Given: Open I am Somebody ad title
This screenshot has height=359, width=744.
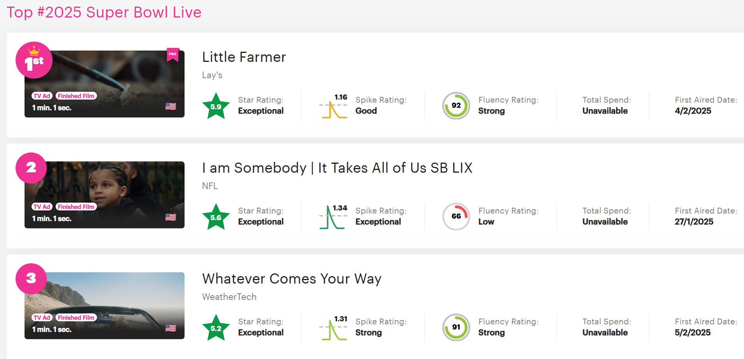Looking at the screenshot, I should (x=337, y=168).
